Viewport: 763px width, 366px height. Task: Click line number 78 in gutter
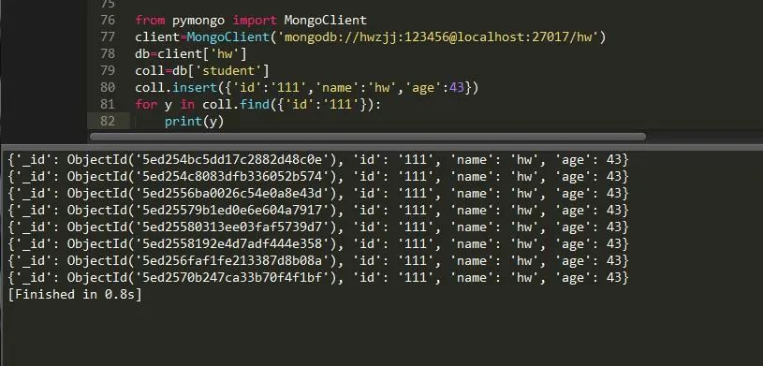coord(108,53)
